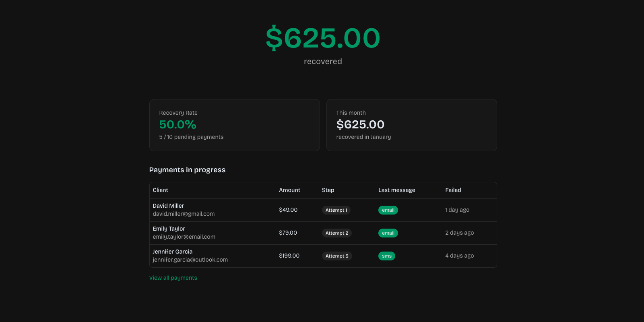Image resolution: width=644 pixels, height=322 pixels.
Task: Click the Failed column header
Action: coord(453,190)
